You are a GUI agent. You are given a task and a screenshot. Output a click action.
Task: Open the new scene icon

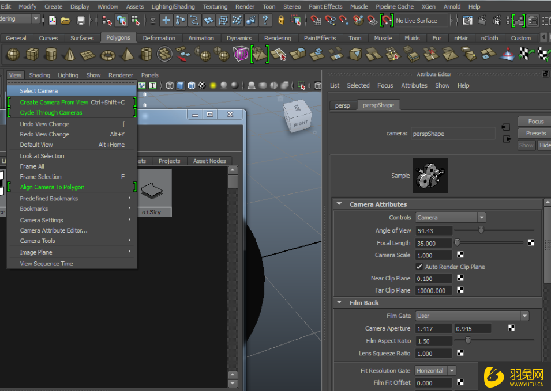[x=53, y=20]
